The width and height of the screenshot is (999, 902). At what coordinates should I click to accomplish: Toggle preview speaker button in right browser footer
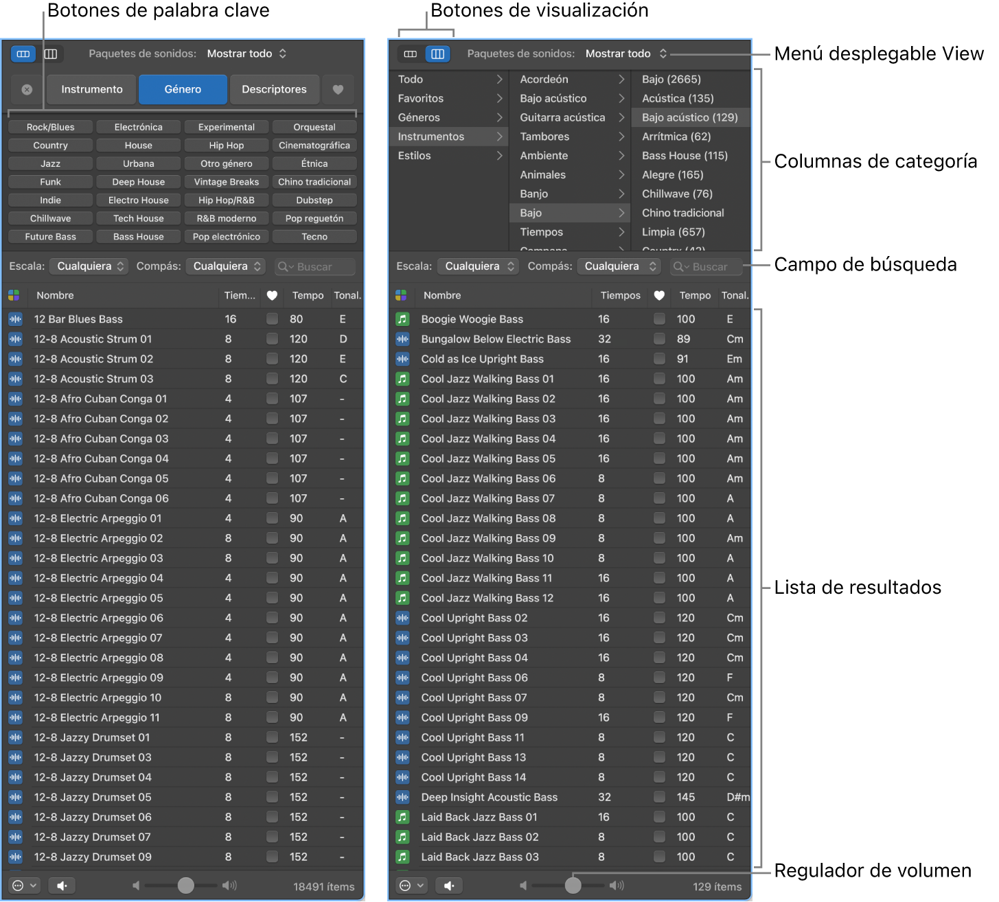point(448,886)
